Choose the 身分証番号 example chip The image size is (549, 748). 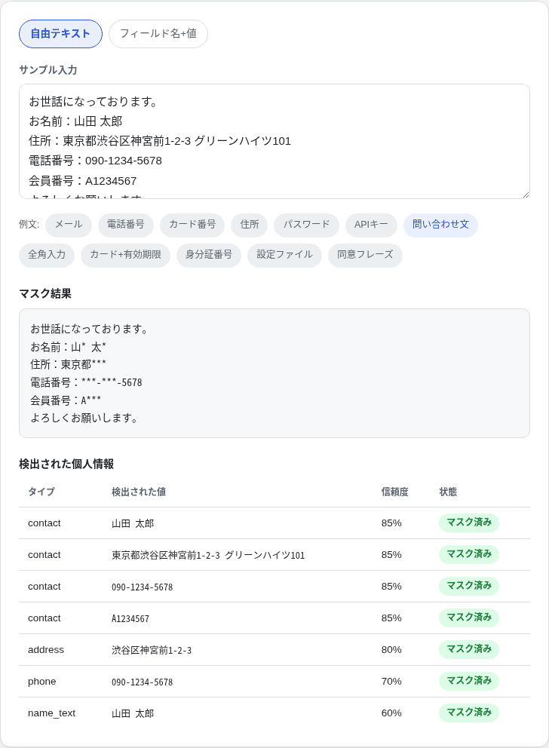pyautogui.click(x=209, y=255)
